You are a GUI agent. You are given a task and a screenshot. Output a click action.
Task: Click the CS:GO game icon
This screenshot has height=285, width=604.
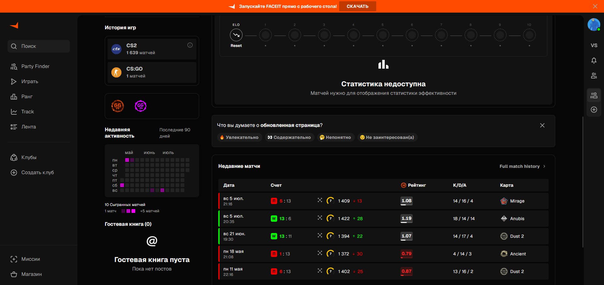tap(116, 72)
